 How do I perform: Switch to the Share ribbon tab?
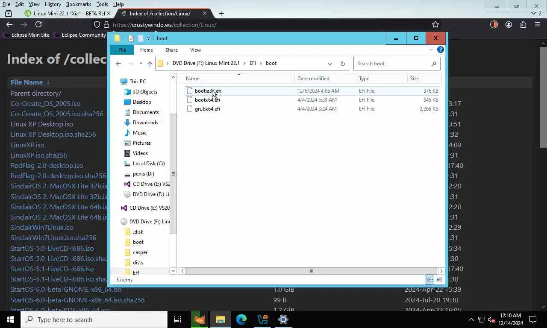[171, 50]
